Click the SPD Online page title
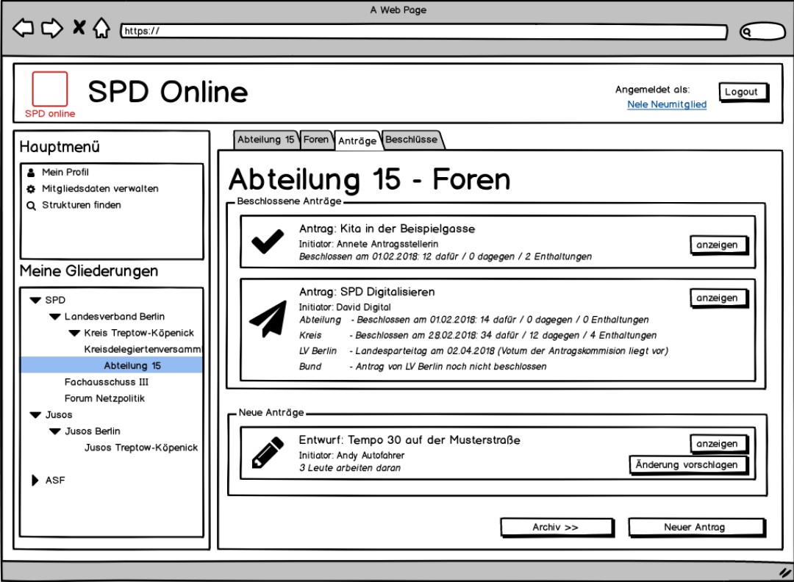This screenshot has width=794, height=582. point(168,92)
